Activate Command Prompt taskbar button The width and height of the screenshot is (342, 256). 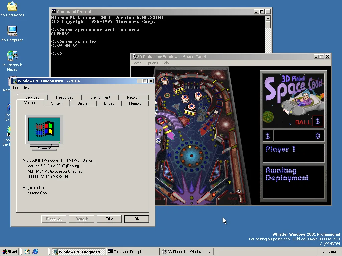[133, 252]
